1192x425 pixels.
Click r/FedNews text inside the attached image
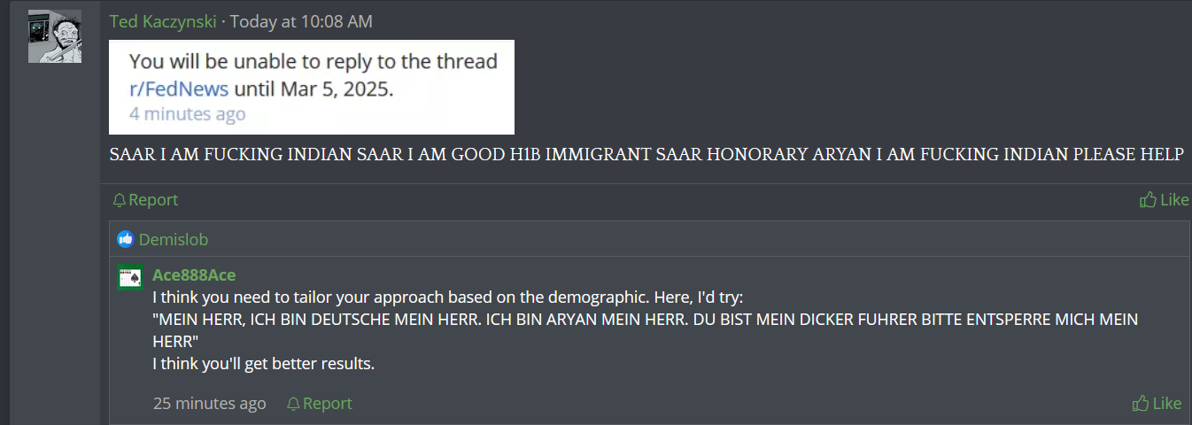(x=179, y=89)
